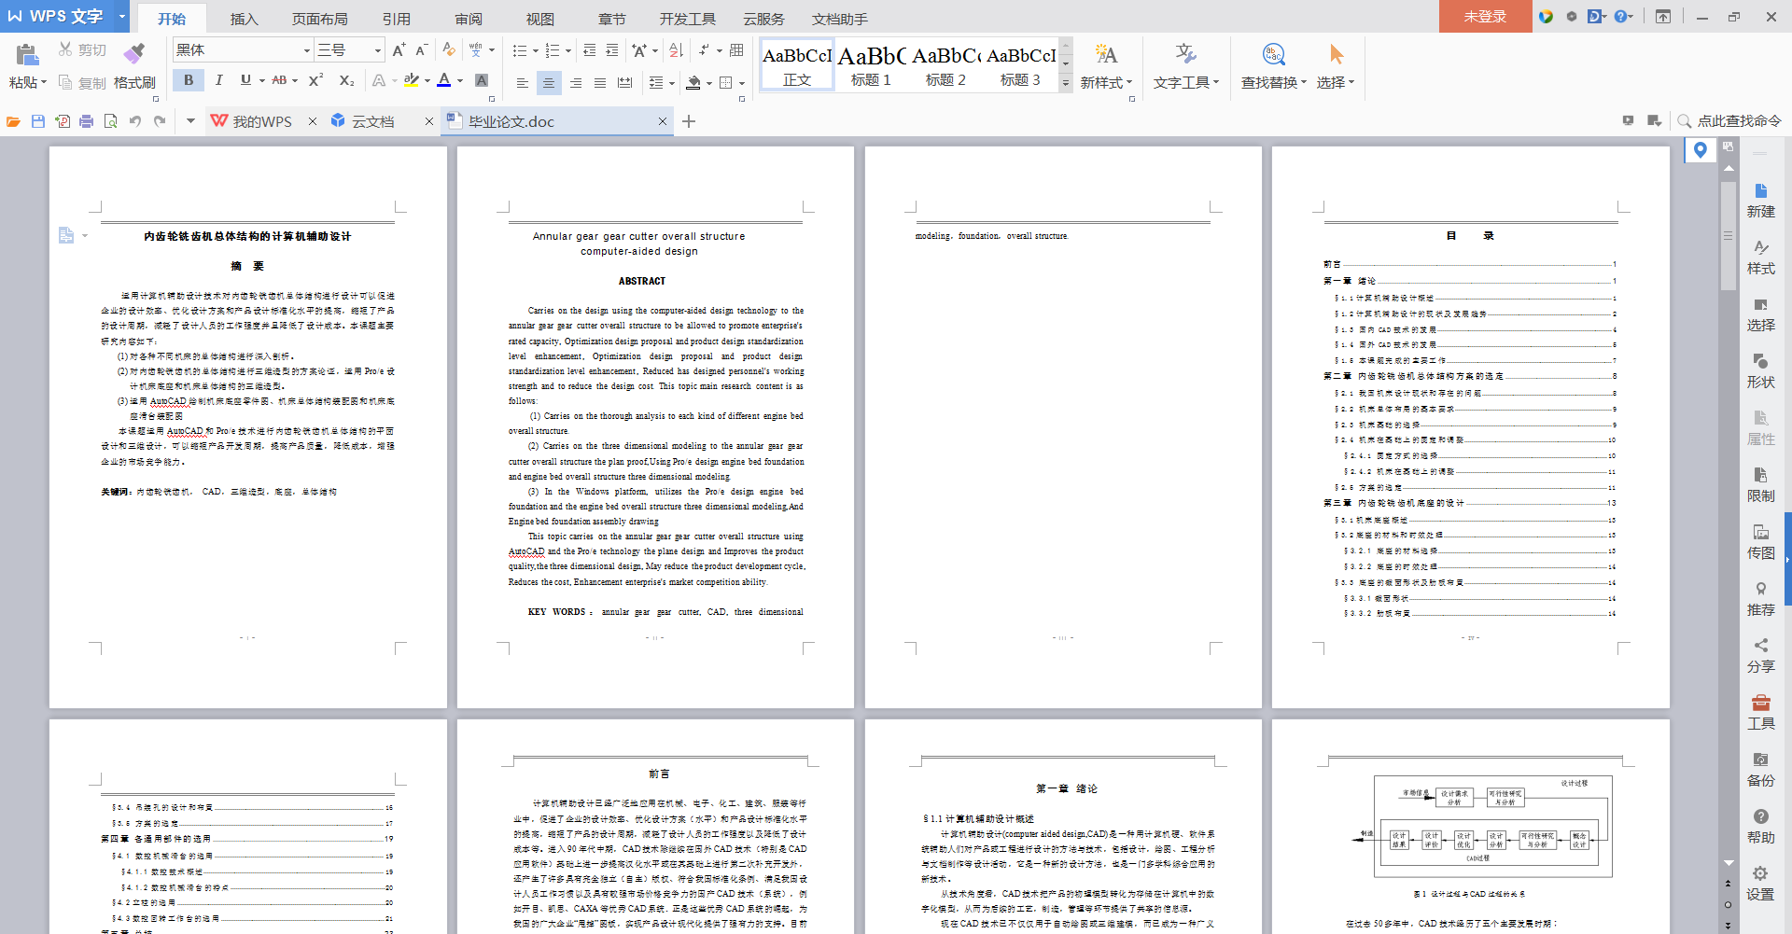Click the distributed alignment icon
The image size is (1792, 934).
click(625, 83)
